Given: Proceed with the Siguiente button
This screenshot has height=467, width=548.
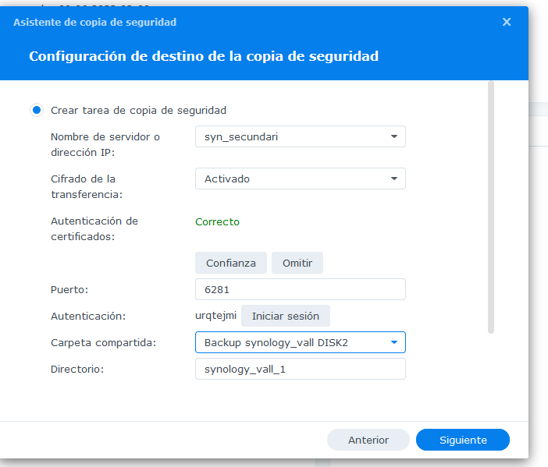Looking at the screenshot, I should [x=462, y=440].
